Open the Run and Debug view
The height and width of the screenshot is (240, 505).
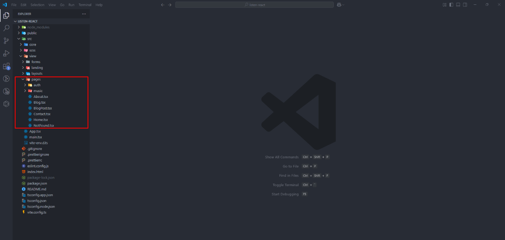pyautogui.click(x=6, y=53)
